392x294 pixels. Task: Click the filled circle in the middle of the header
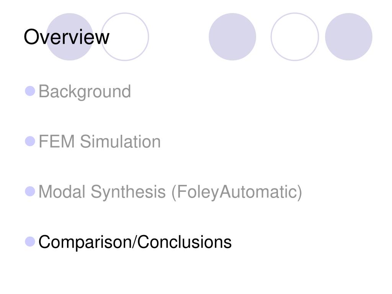click(232, 37)
